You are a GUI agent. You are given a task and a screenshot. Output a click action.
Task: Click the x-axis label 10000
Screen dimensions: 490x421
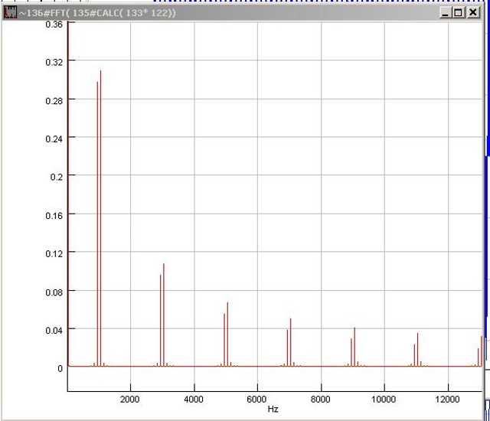click(x=384, y=399)
